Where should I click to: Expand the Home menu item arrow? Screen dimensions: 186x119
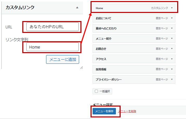tap(172, 8)
